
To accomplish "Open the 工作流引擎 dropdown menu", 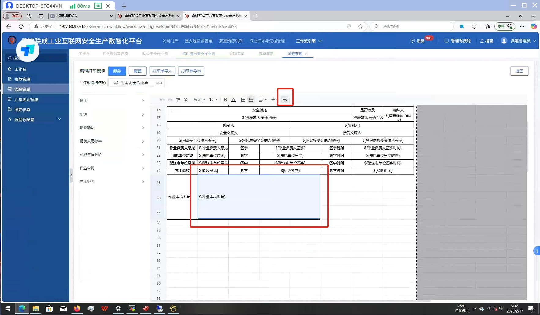I will click(x=309, y=41).
